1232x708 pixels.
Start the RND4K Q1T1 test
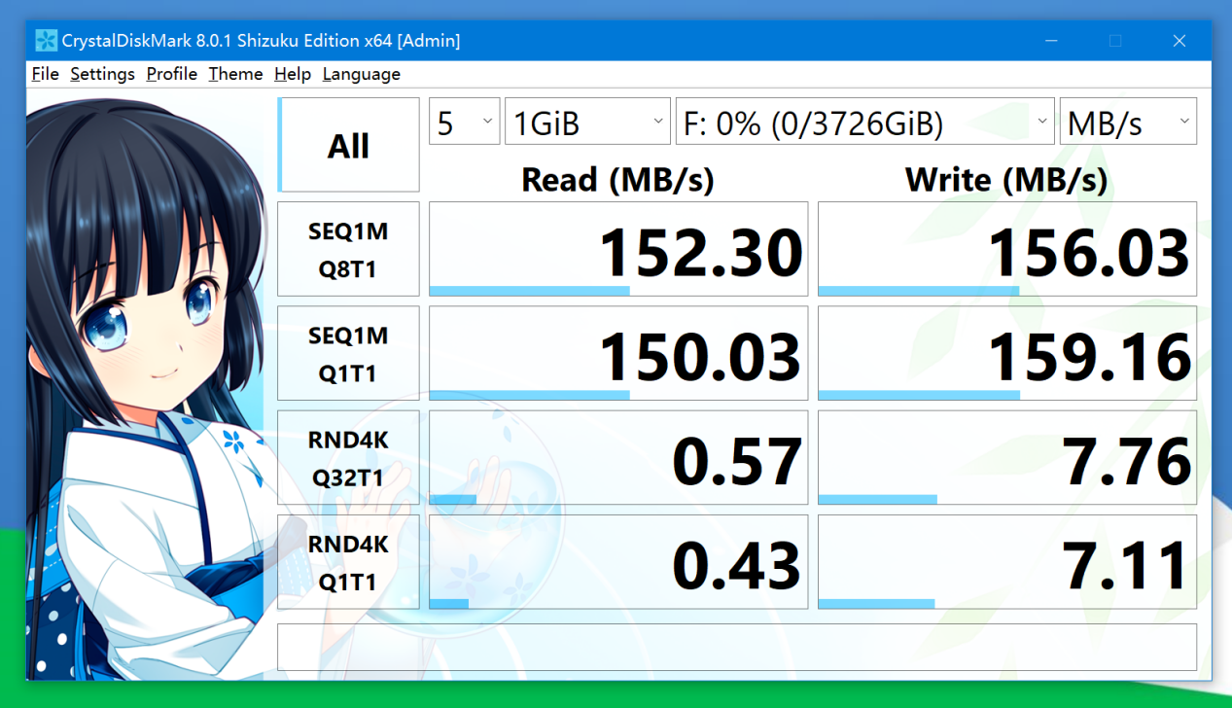pyautogui.click(x=348, y=562)
